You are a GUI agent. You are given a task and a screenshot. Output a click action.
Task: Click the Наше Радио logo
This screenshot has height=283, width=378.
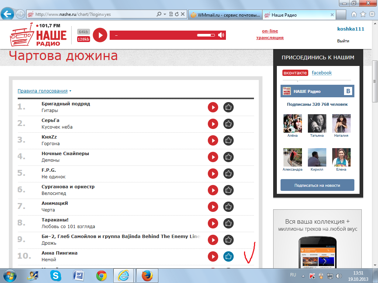[38, 35]
